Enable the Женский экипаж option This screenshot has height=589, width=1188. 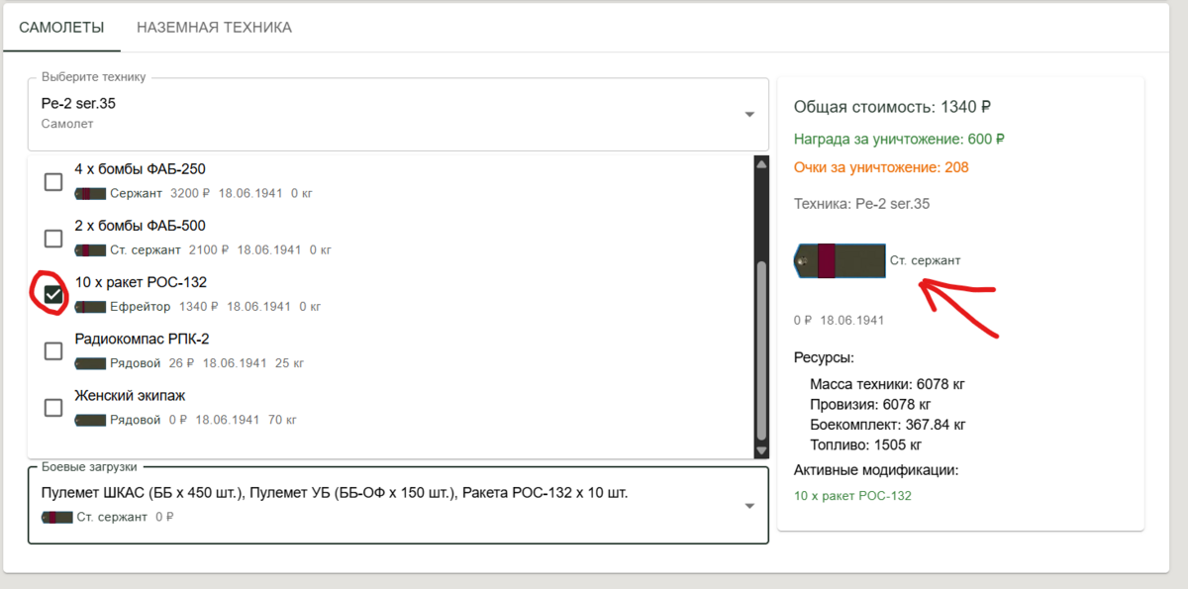tap(53, 408)
